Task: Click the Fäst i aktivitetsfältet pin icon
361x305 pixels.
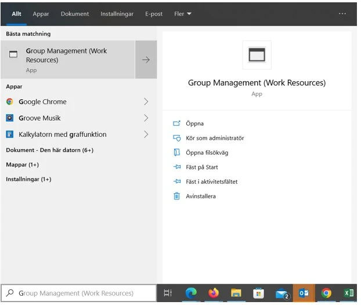Action: (176, 181)
